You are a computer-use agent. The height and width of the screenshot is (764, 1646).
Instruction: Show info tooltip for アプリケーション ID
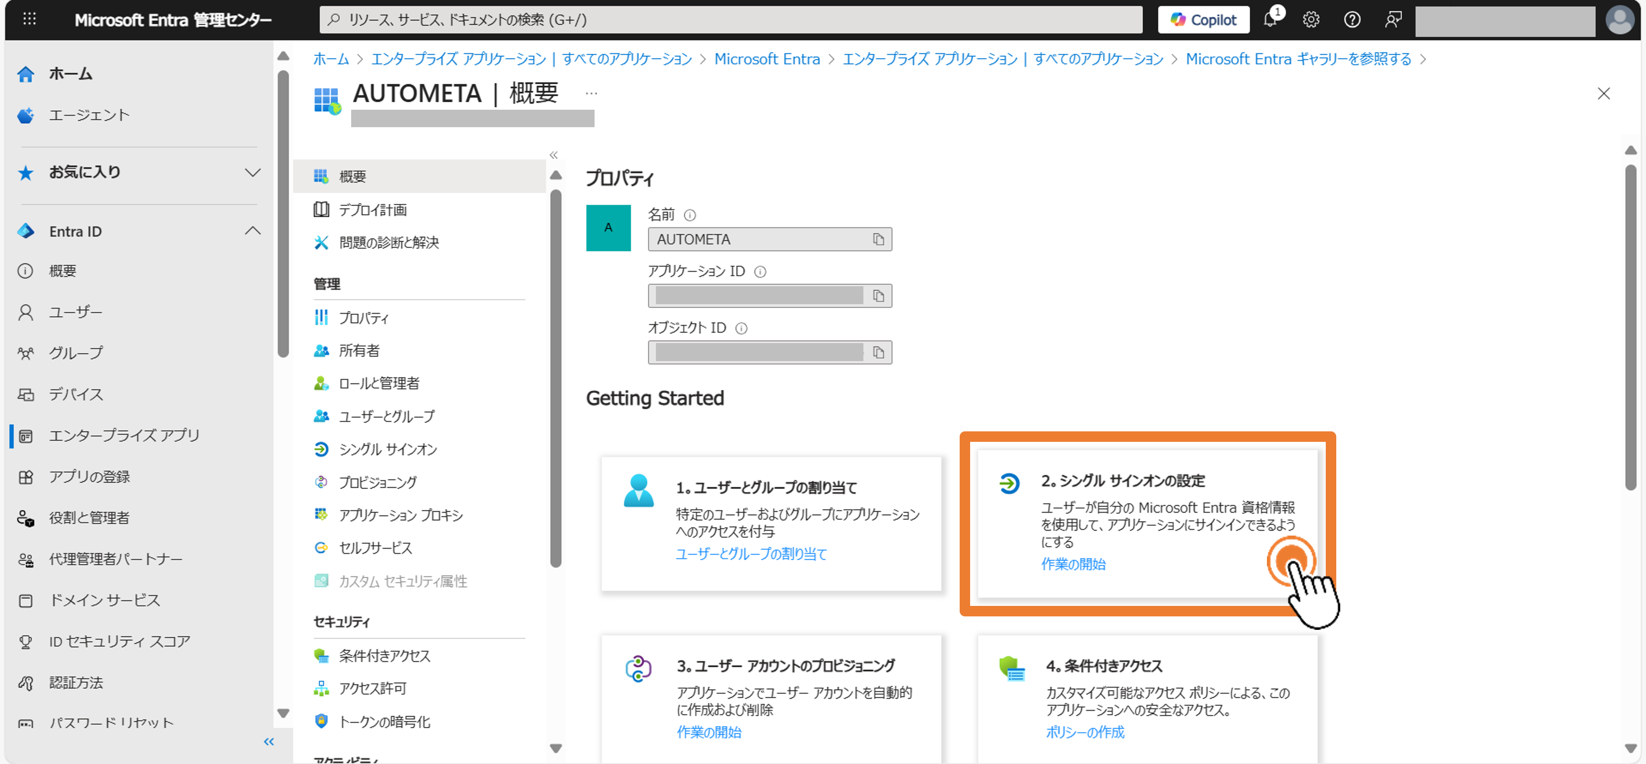pyautogui.click(x=760, y=272)
